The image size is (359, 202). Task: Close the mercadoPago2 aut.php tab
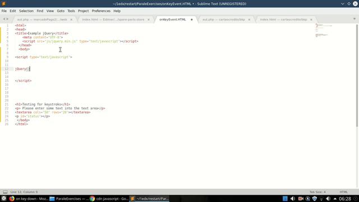[x=71, y=20]
